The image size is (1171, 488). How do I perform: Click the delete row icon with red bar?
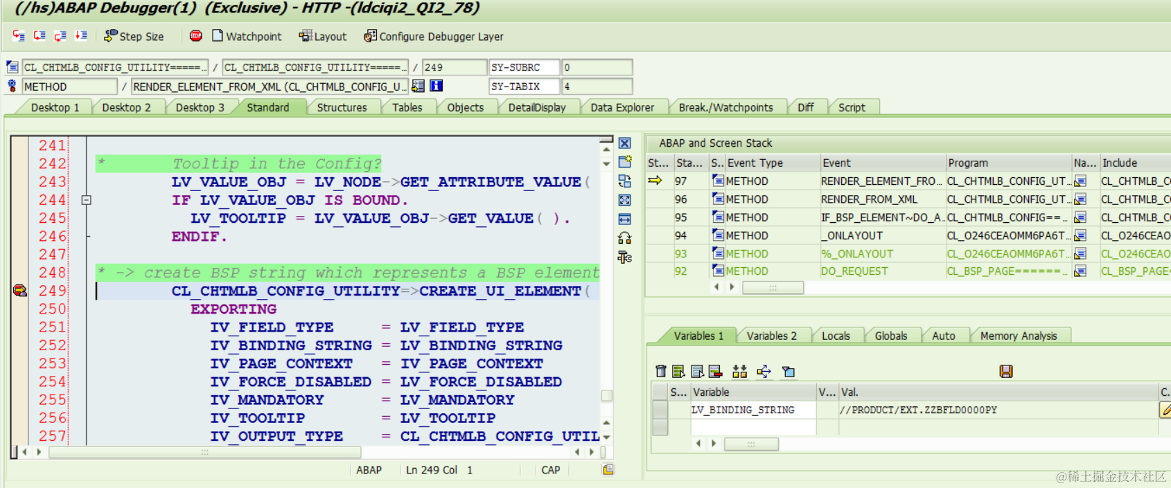coord(715,372)
